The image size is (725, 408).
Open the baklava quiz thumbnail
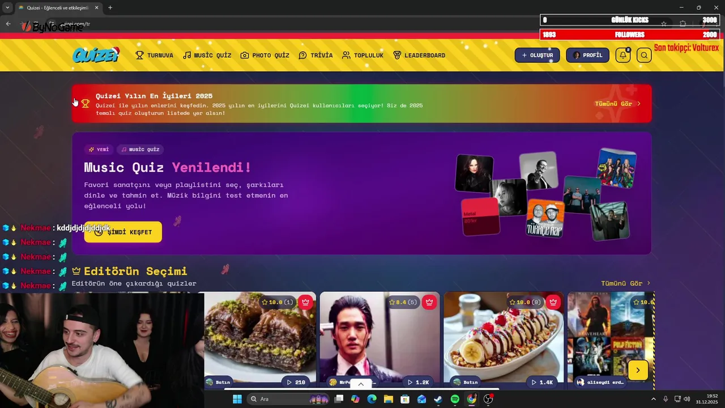pos(260,337)
